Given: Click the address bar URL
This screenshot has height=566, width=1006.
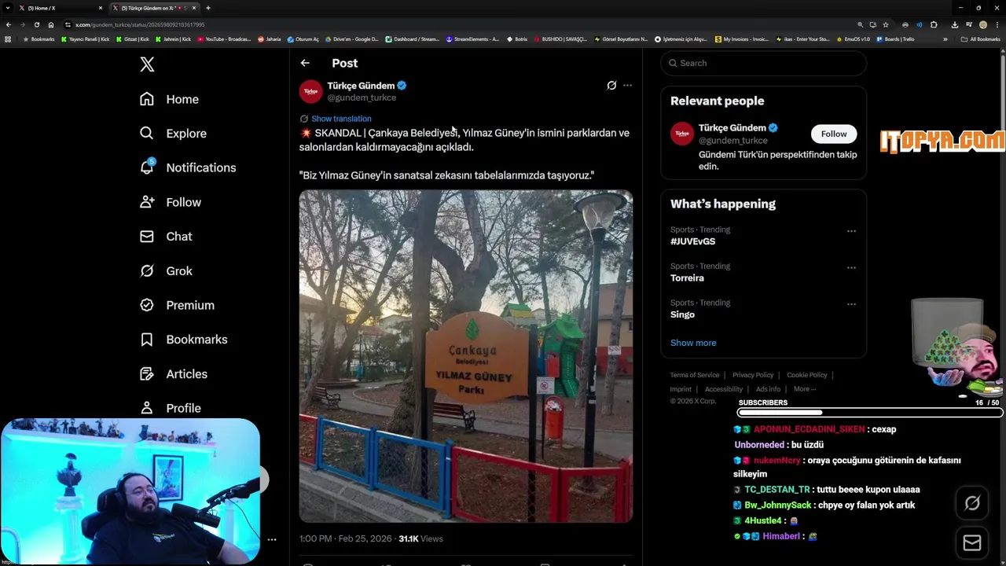Looking at the screenshot, I should point(140,24).
